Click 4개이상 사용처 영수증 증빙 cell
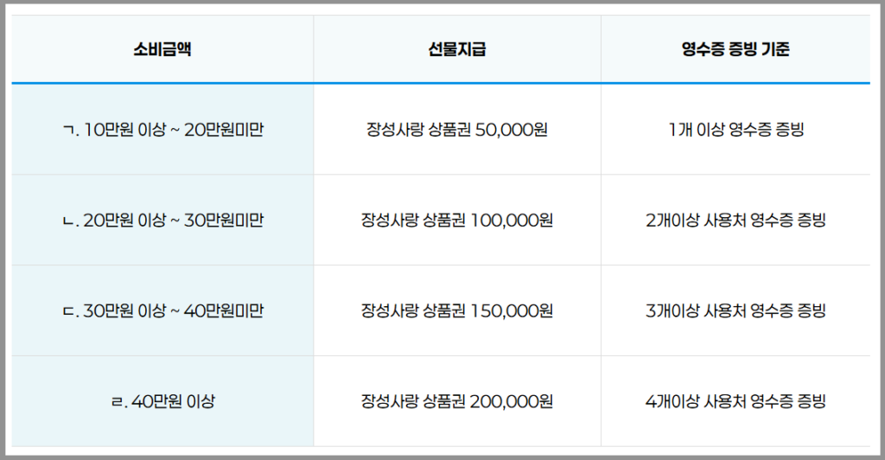Screen dimensions: 885x460 [x=735, y=401]
